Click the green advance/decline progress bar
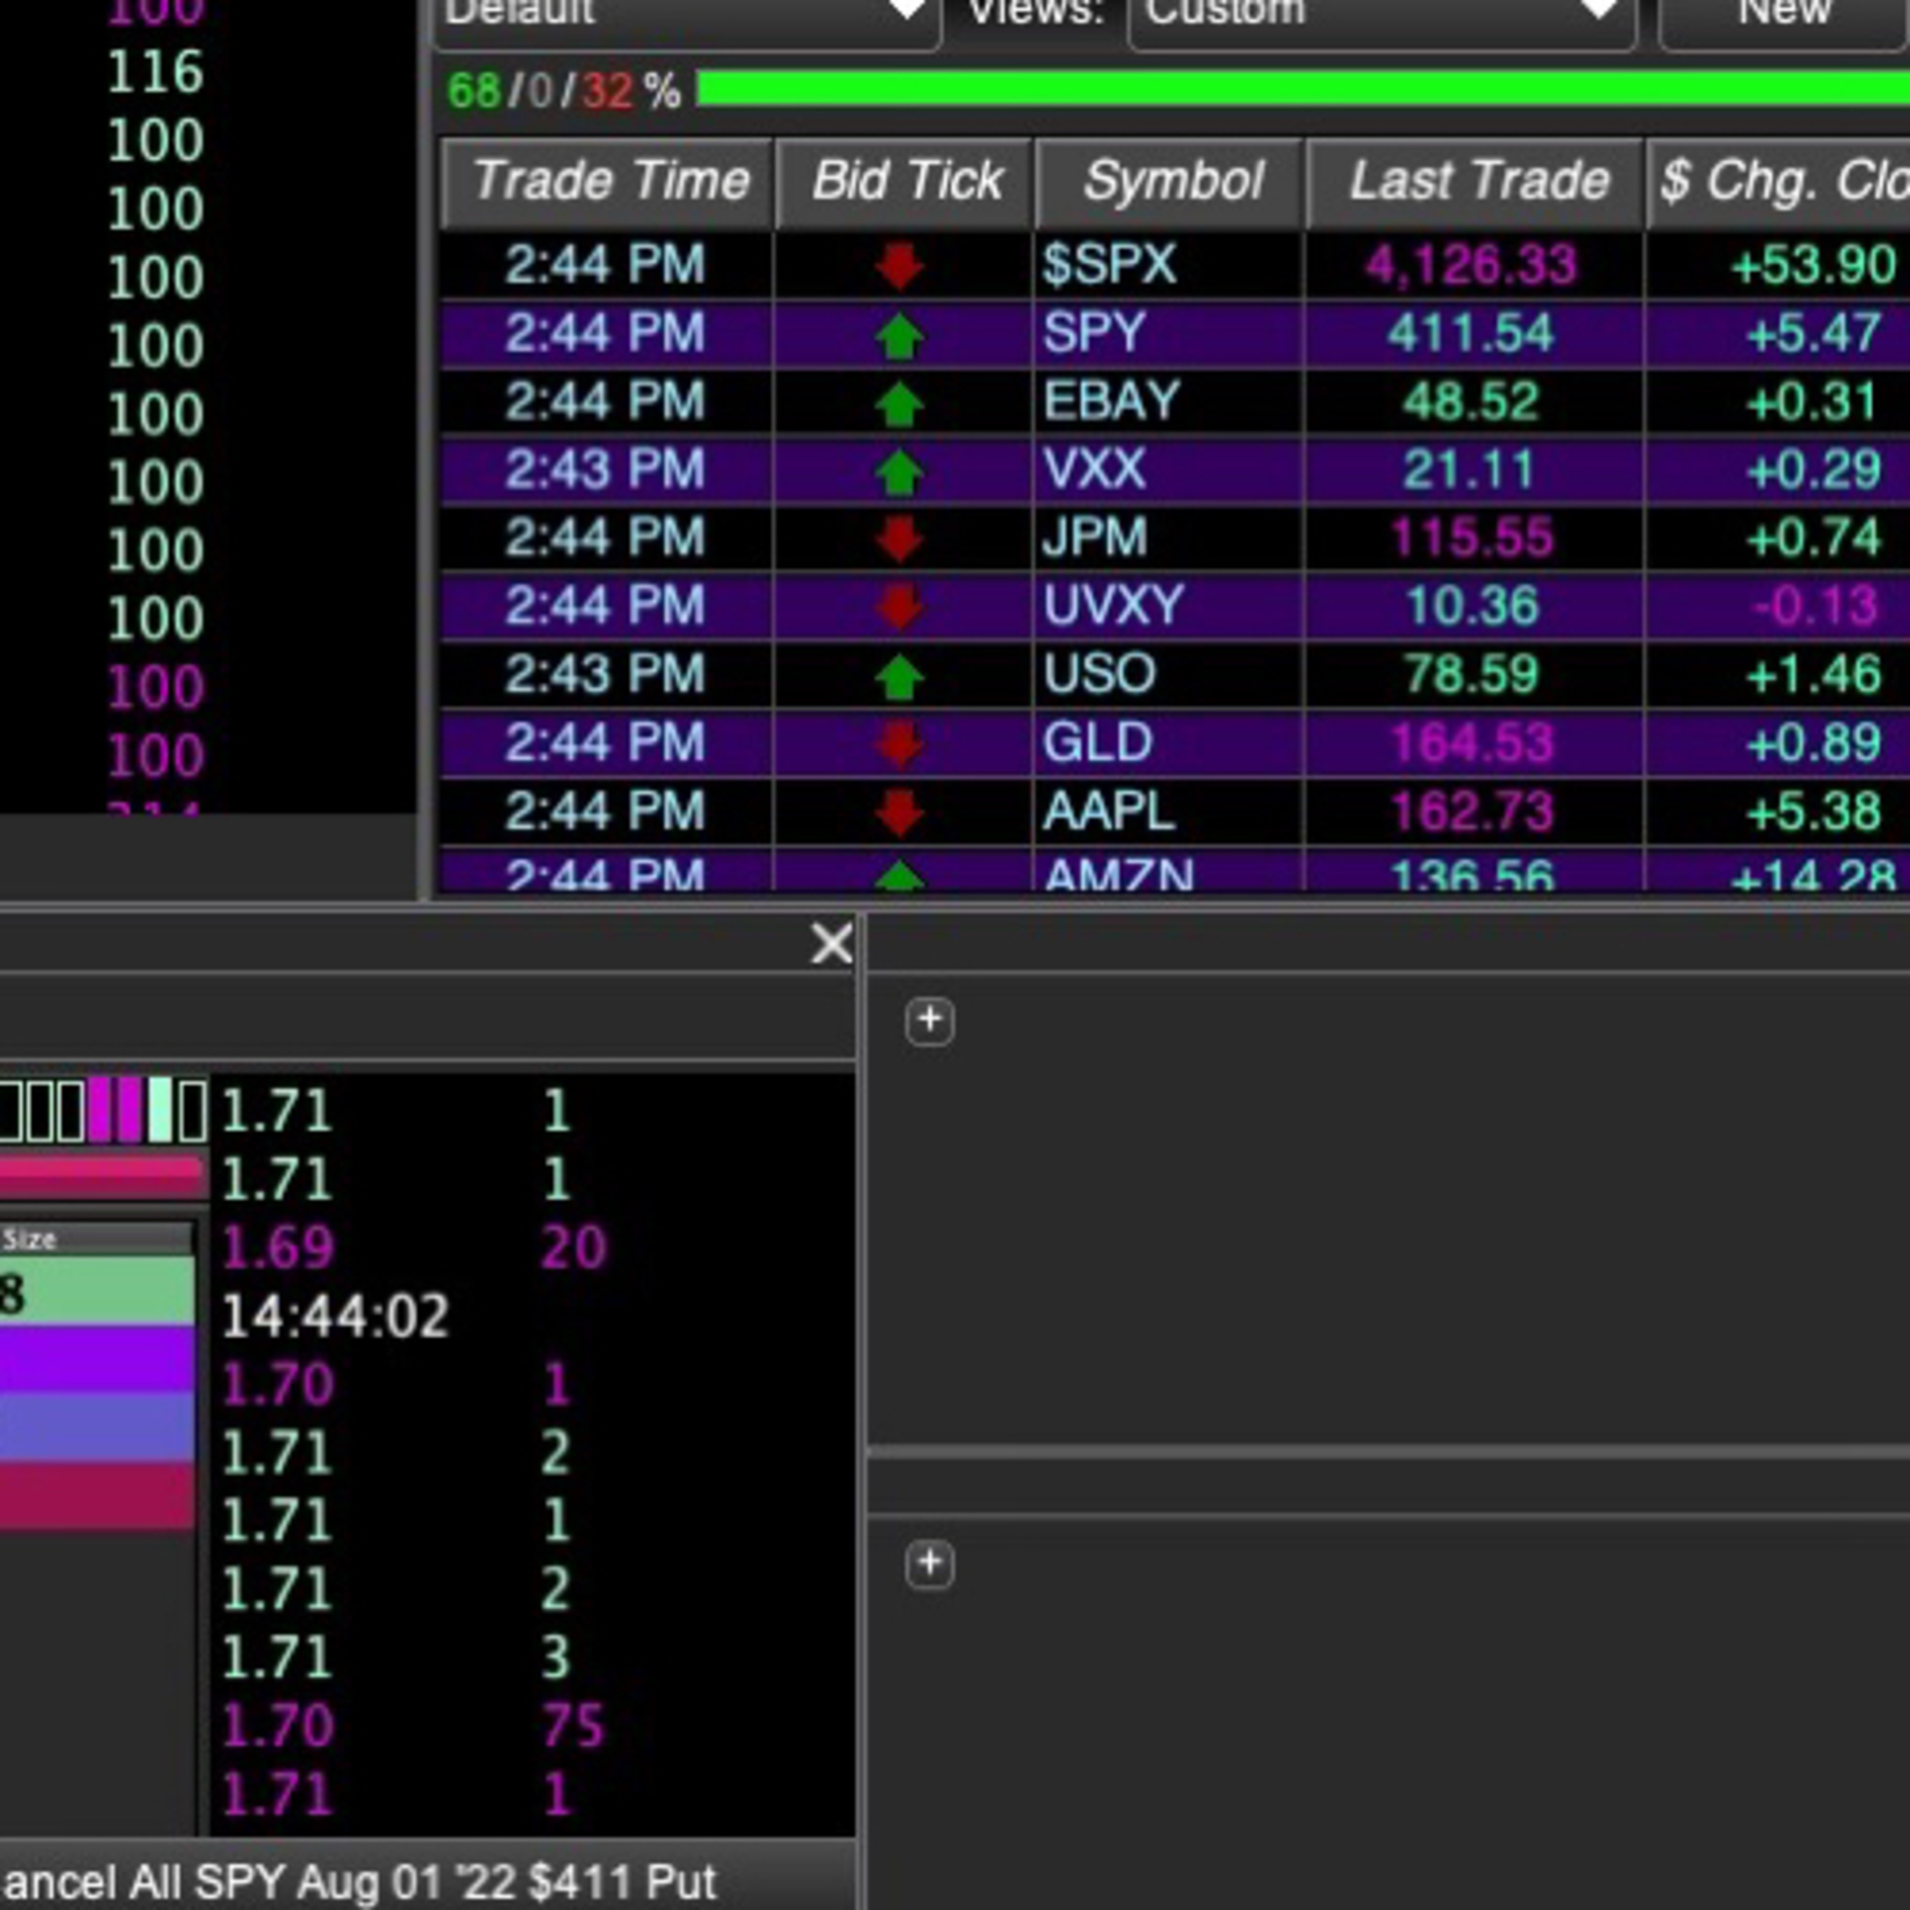 (1303, 90)
